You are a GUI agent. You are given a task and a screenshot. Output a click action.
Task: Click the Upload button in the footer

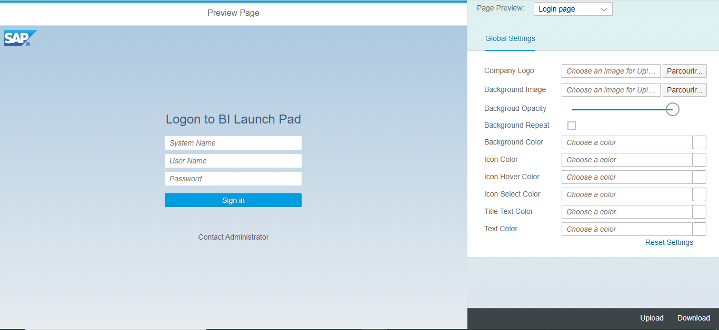tap(652, 318)
